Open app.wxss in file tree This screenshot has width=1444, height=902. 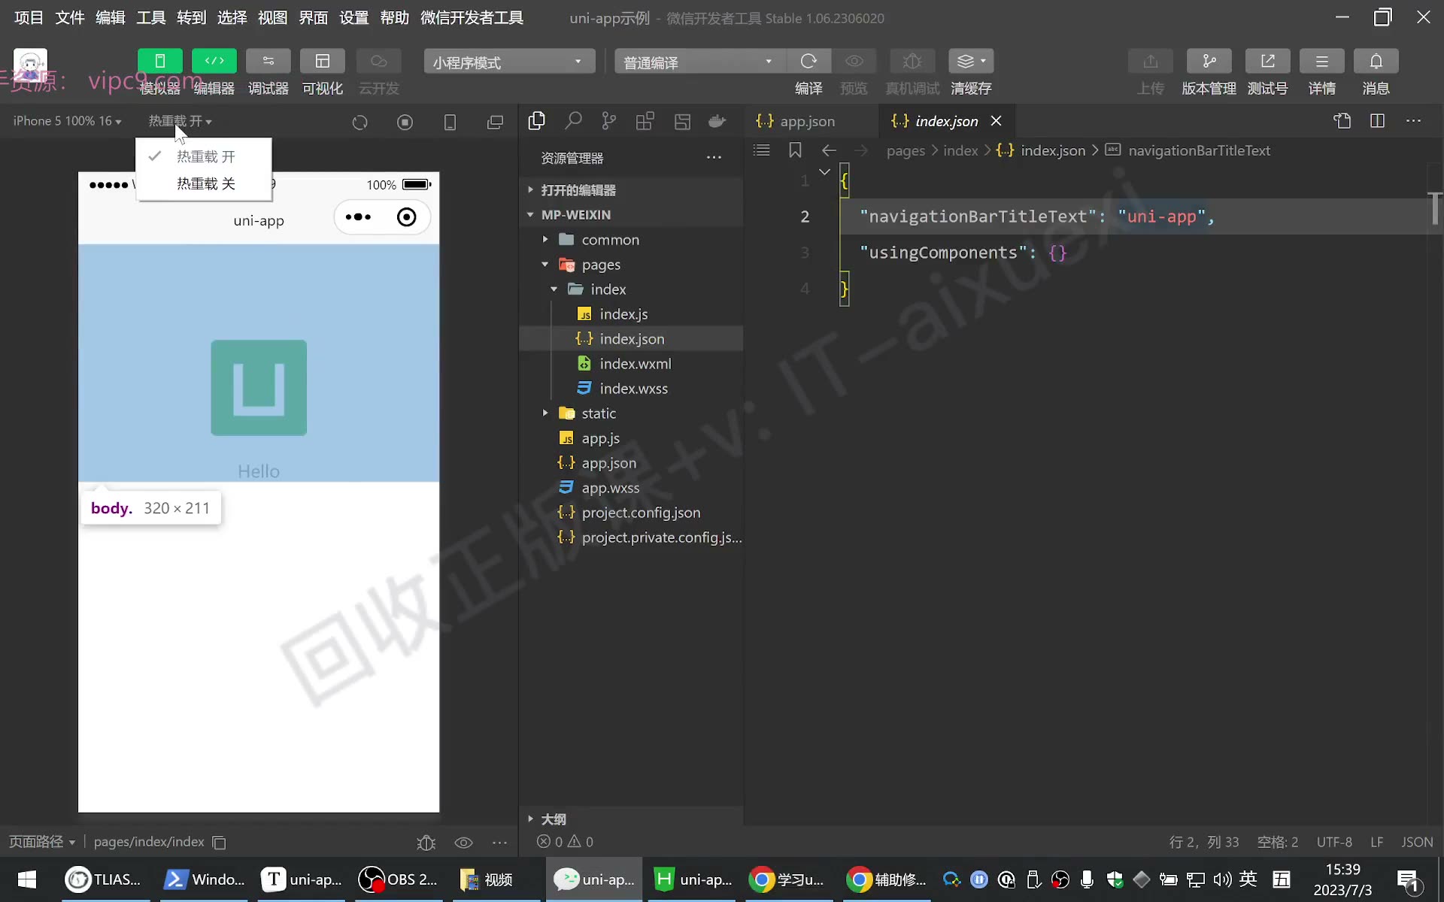click(610, 488)
